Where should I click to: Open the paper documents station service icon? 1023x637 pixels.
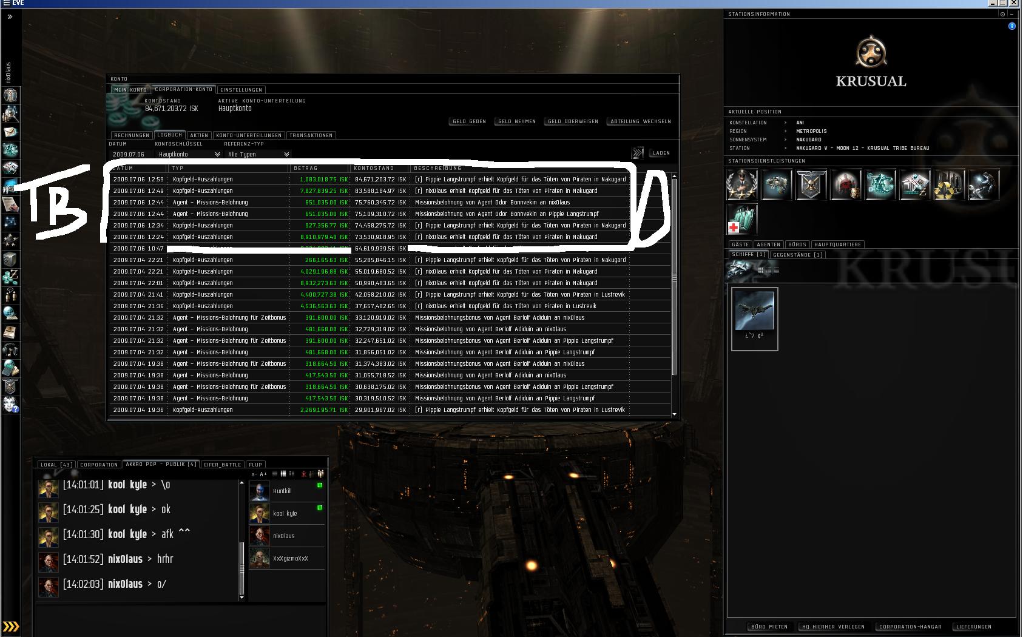(915, 184)
